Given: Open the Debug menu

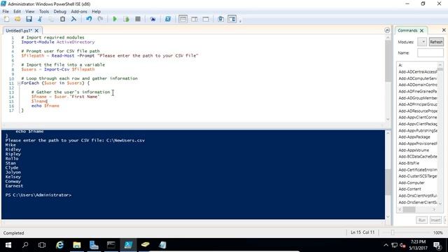Looking at the screenshot, I should click(x=59, y=11).
